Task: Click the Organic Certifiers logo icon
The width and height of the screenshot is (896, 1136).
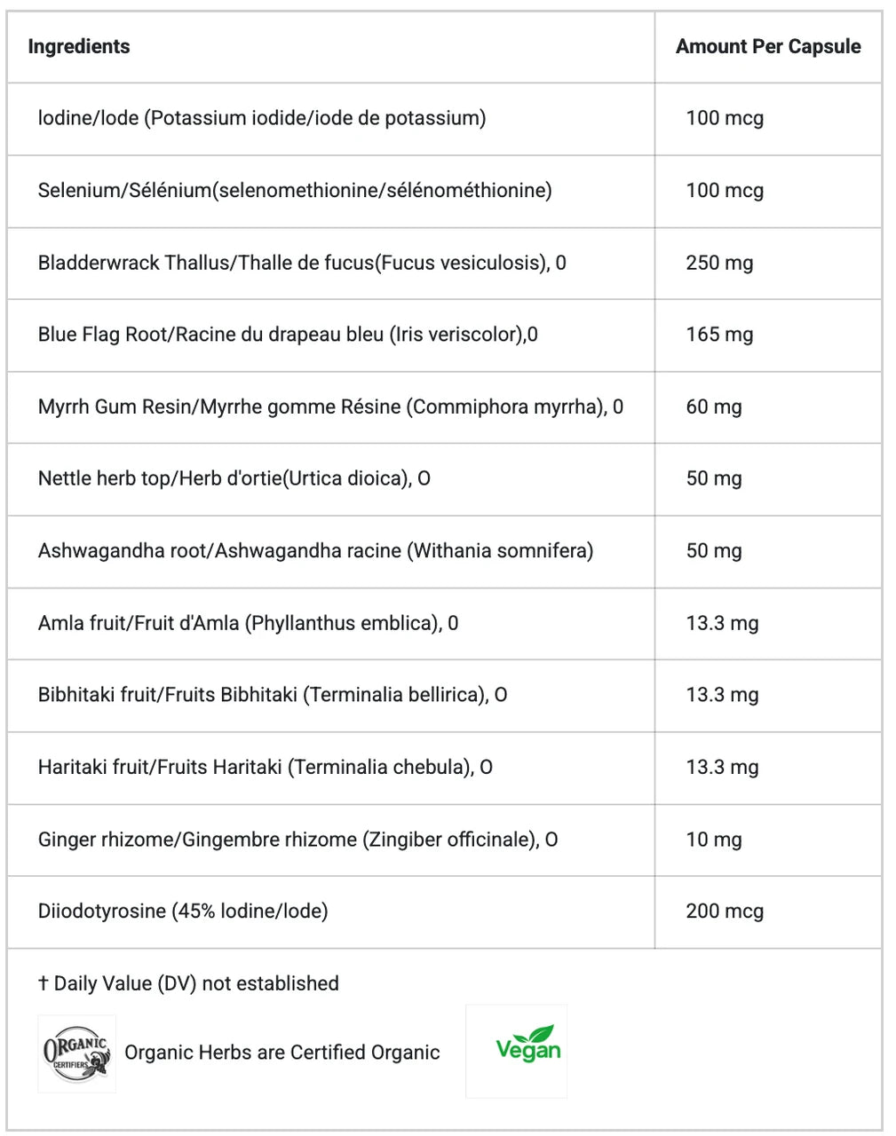Action: pos(77,1053)
